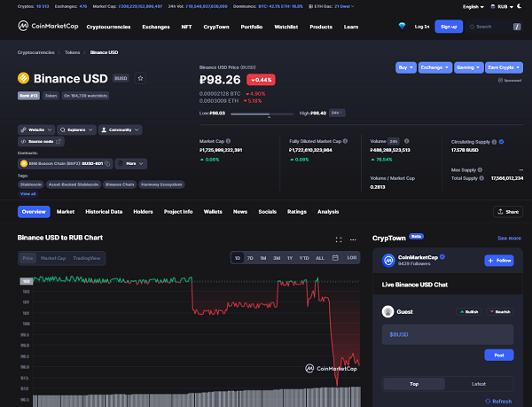This screenshot has width=532, height=407.
Task: Open English language dropdown
Action: [473, 6]
